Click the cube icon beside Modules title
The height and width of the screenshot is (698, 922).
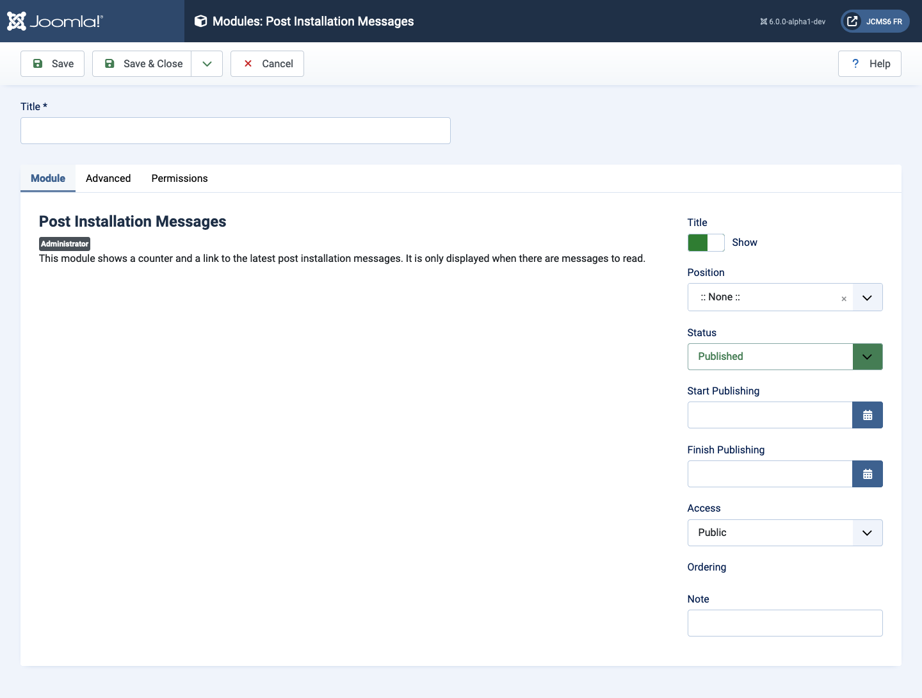click(x=200, y=21)
